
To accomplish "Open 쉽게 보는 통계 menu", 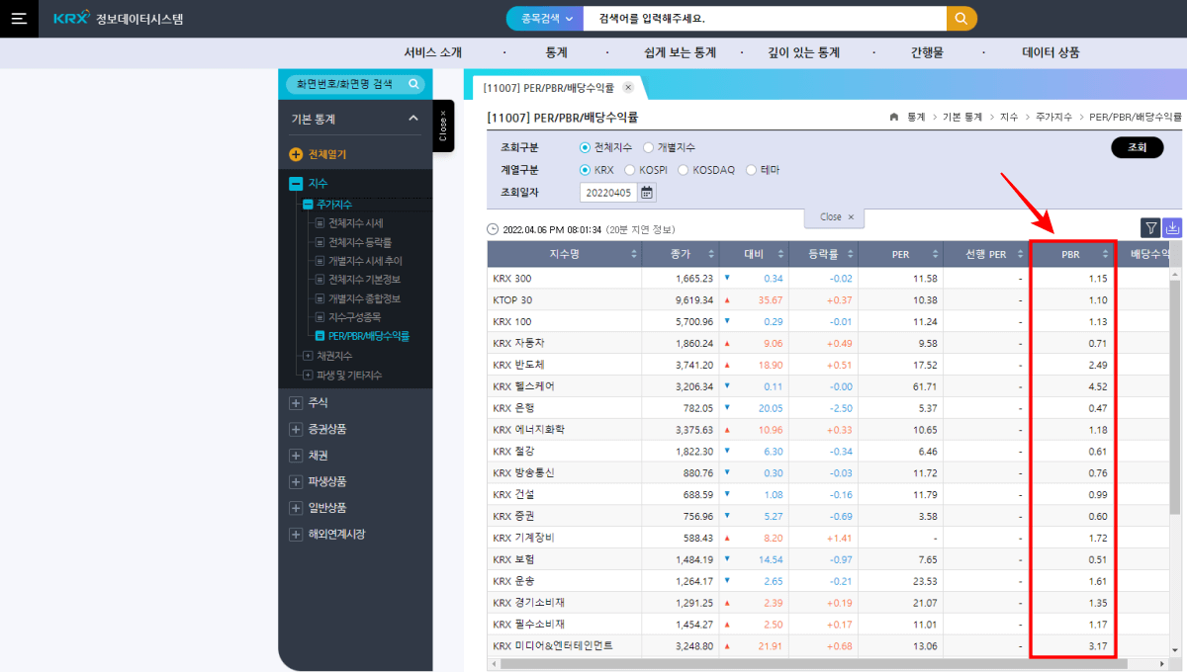I will pyautogui.click(x=679, y=52).
